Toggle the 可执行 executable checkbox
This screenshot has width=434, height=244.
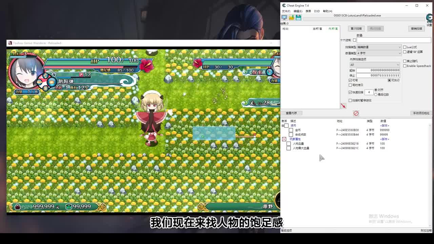point(390,80)
